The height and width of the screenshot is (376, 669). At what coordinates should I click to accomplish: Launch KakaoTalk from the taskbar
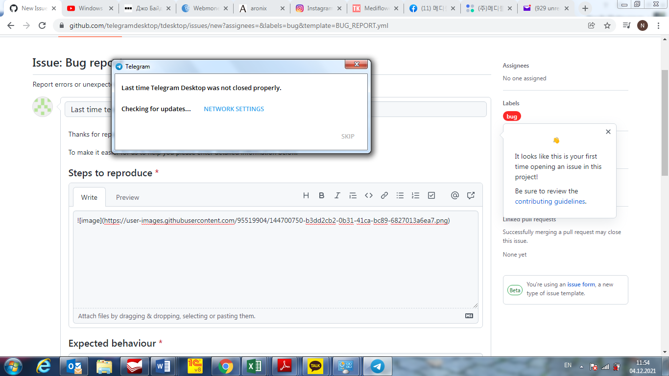(316, 365)
